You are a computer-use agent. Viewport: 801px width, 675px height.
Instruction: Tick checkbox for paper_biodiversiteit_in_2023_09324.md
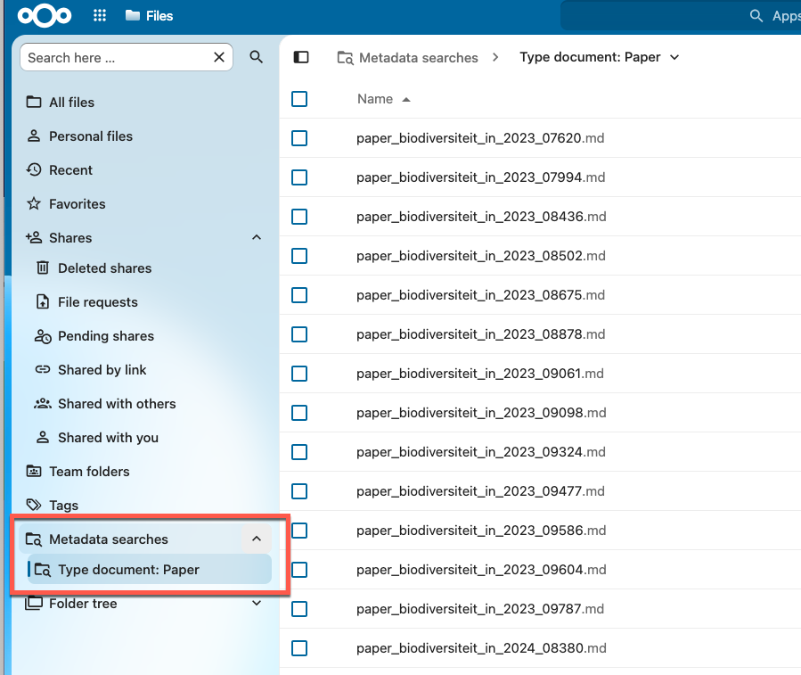pos(299,452)
